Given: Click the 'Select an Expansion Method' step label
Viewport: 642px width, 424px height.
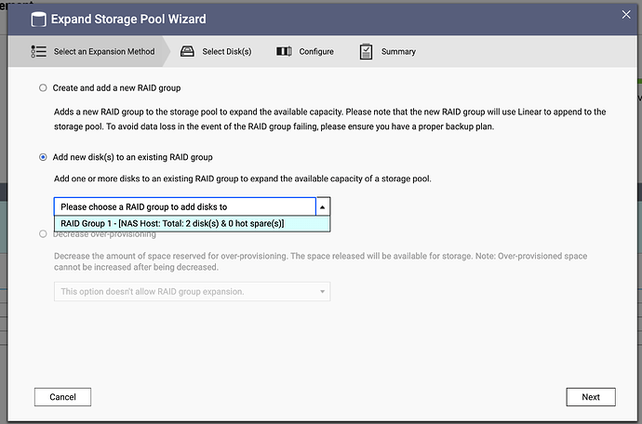Looking at the screenshot, I should 102,52.
